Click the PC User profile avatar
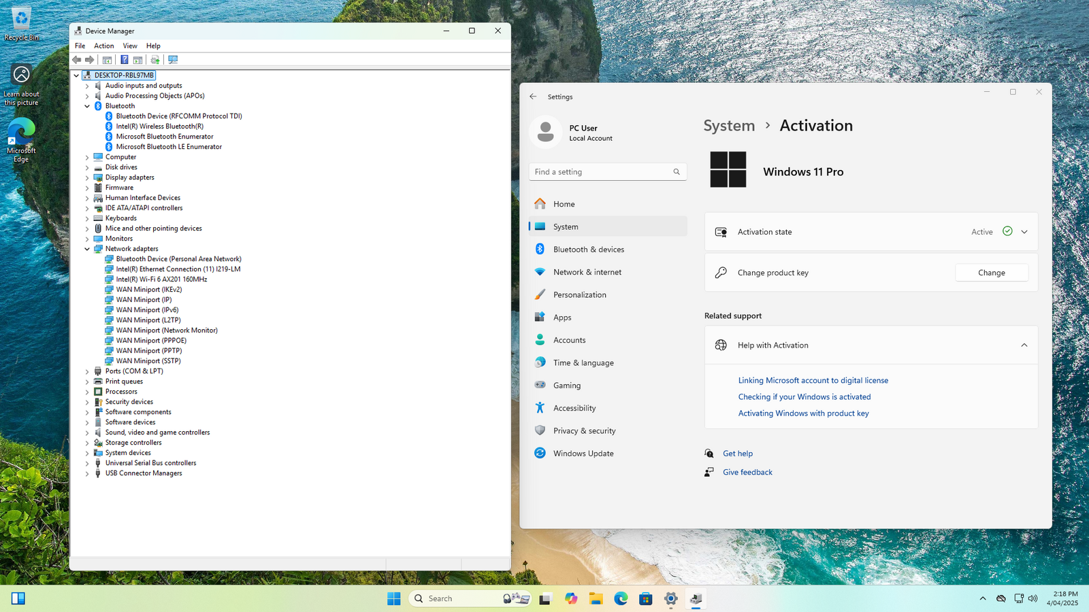1089x612 pixels. point(545,133)
